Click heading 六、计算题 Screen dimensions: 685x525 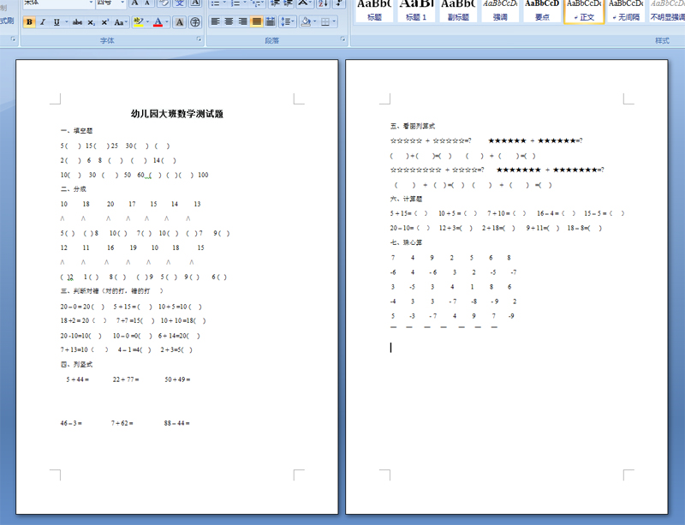point(406,199)
